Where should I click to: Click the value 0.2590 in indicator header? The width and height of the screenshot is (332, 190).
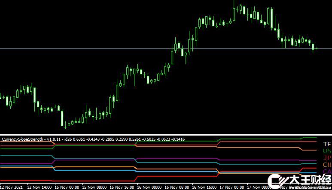click(122, 139)
